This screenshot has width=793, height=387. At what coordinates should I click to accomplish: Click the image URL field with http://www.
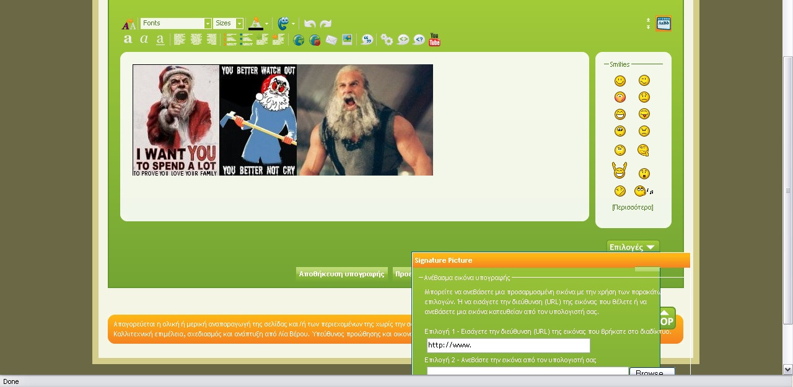tap(509, 345)
